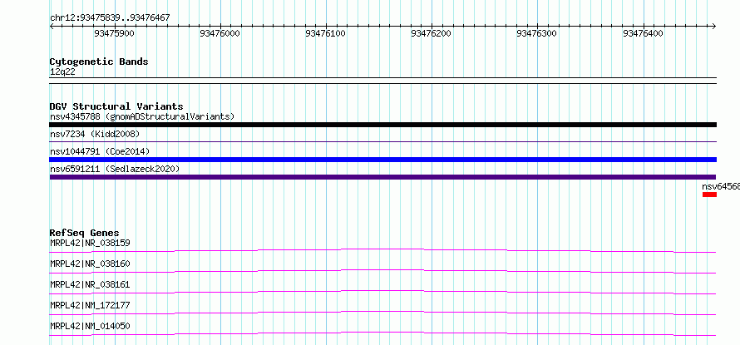Click the right arrowhead of the ruler
The height and width of the screenshot is (345, 740).
pos(714,26)
